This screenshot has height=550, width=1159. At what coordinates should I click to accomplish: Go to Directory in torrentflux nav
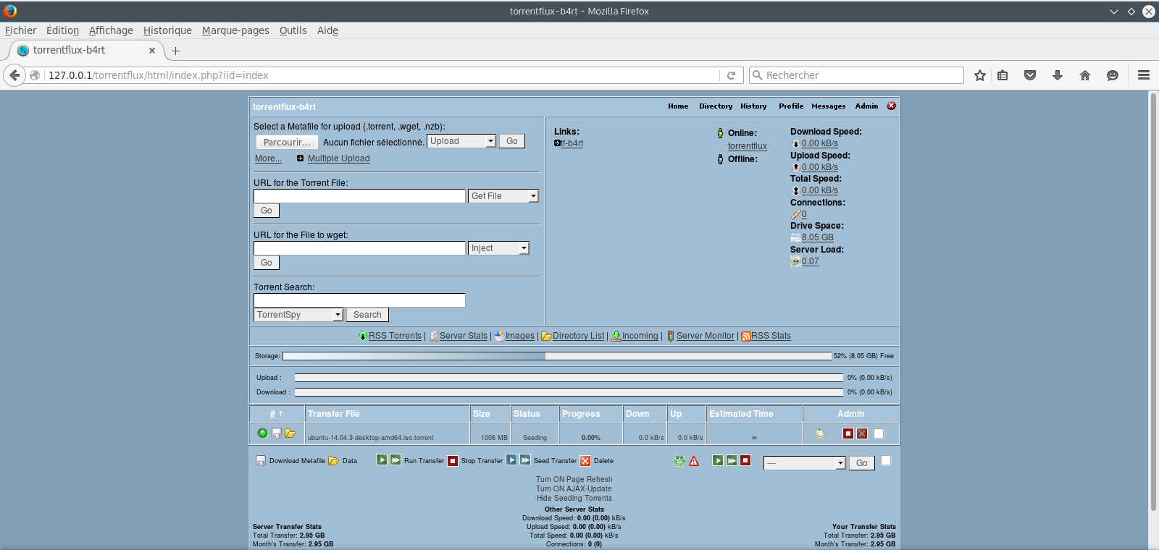[716, 106]
